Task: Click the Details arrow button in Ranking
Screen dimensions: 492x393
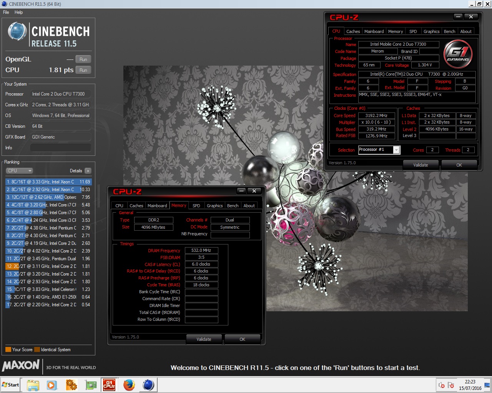Action: point(88,171)
